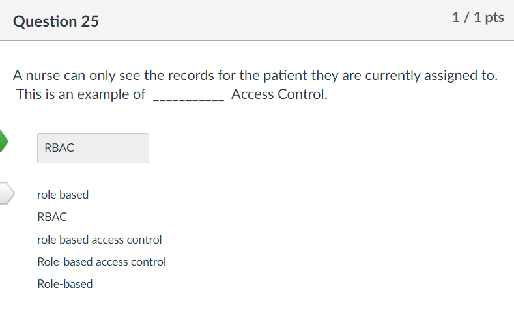Screen dimensions: 514x312
Task: Select the "role based" accepted answer
Action: point(63,195)
